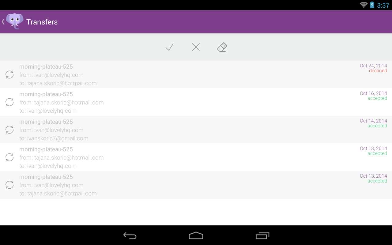Tap sync icon of last Oct 13 transfer
This screenshot has height=245, width=392.
pos(9,185)
